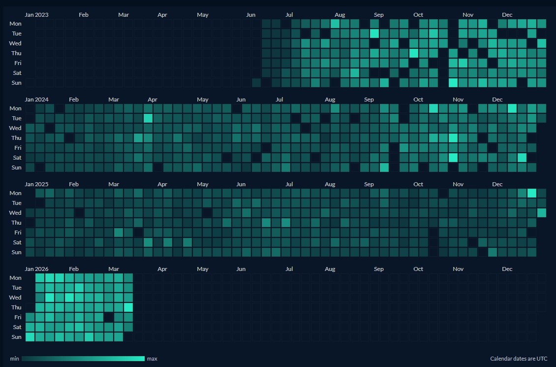The width and height of the screenshot is (556, 367).
Task: Select brightest Tuesday cell in September 2023
Action: (x=374, y=33)
